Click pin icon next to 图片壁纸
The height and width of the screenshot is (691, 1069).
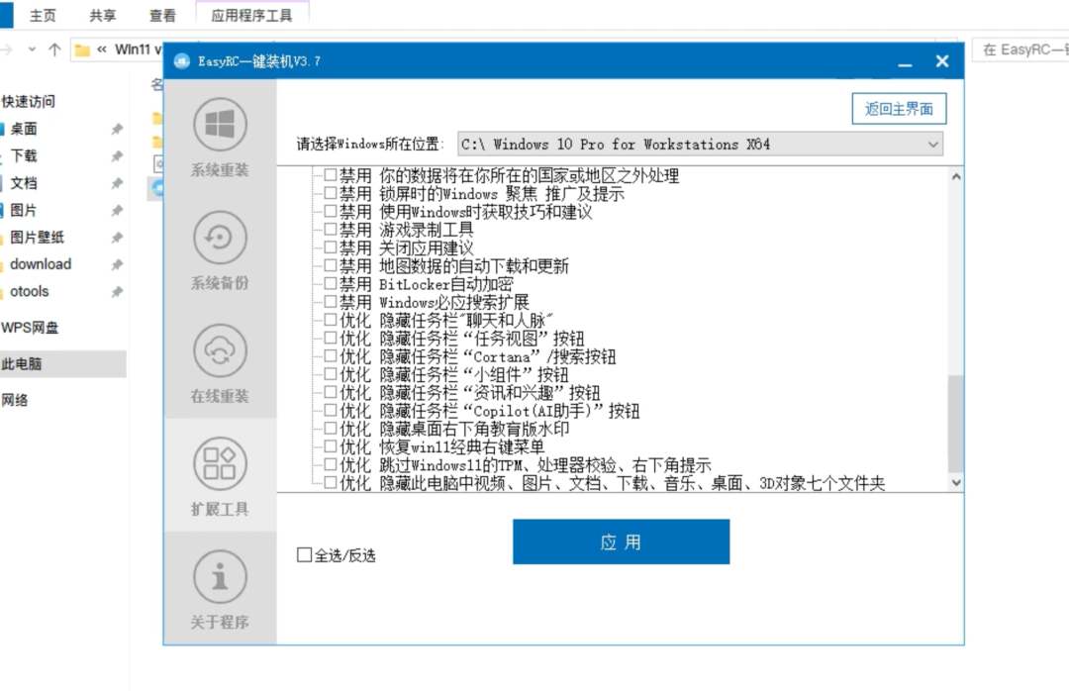[x=117, y=238]
